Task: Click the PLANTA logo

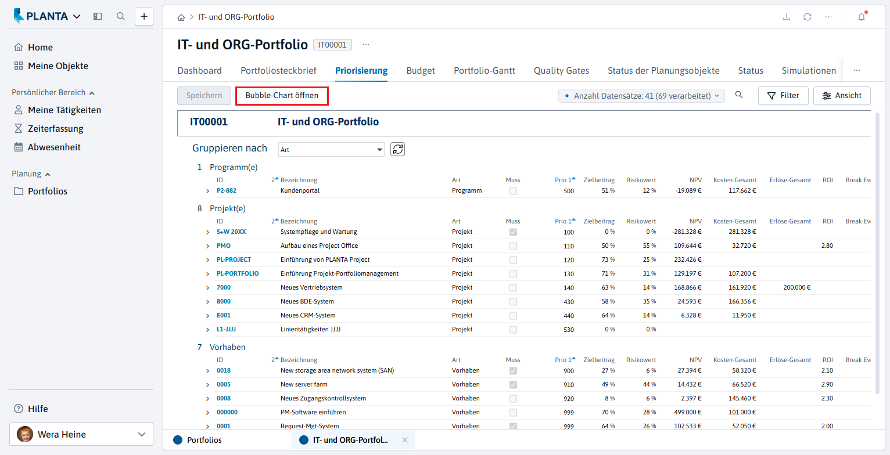Action: tap(41, 16)
